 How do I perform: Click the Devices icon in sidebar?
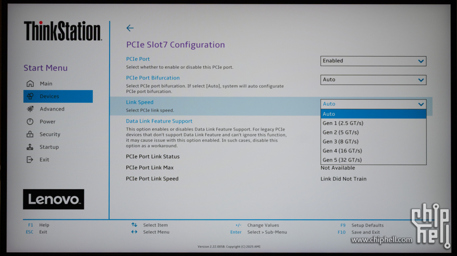[30, 97]
